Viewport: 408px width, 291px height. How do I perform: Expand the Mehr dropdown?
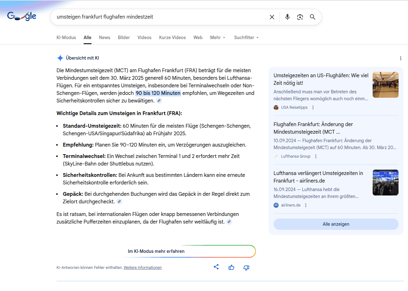(217, 37)
